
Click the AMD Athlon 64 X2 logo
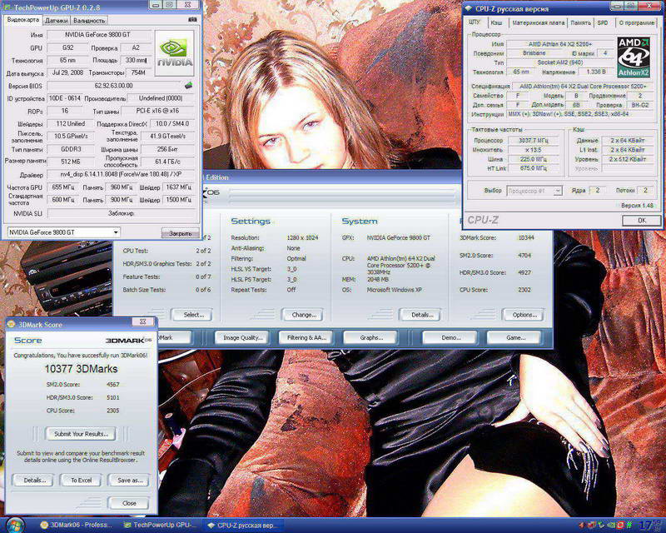tap(632, 56)
